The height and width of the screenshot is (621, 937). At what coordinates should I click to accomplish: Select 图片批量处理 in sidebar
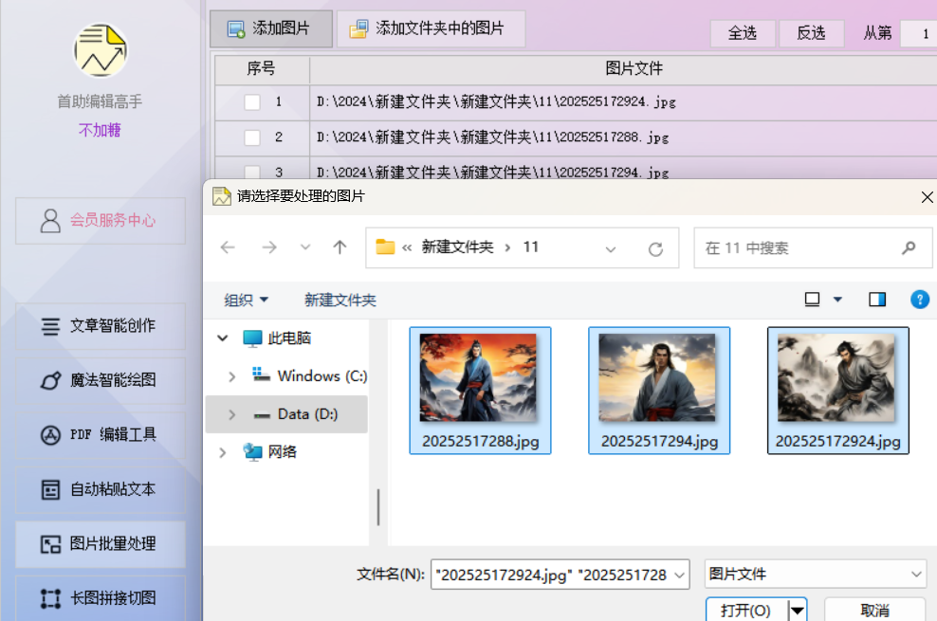tap(101, 544)
